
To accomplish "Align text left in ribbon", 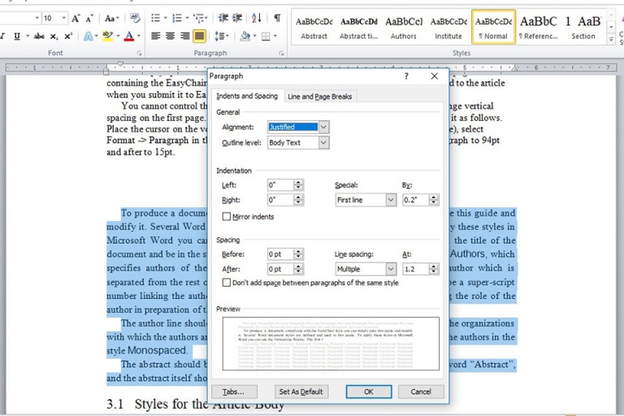I will 156,37.
